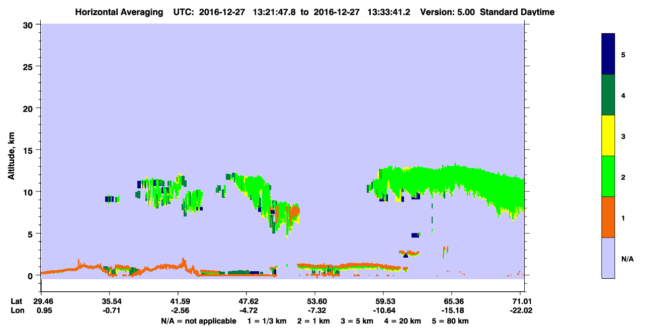Click the dark blue level 5 swatch
Viewport: 654px width, 335px height.
[608, 54]
